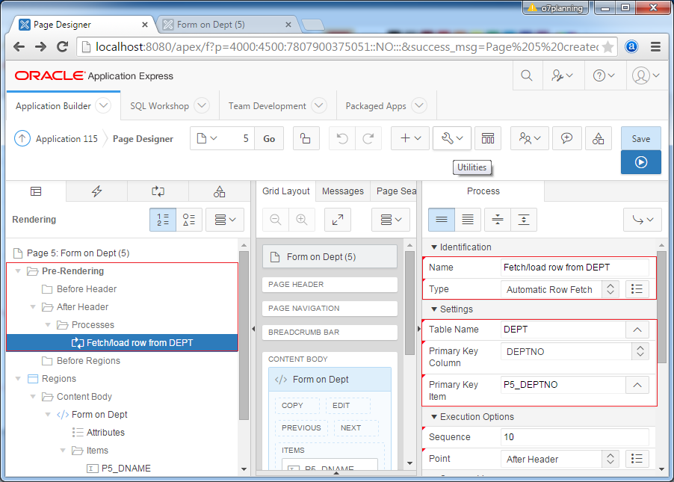674x482 pixels.
Task: Collapse the Settings property group
Action: 434,309
